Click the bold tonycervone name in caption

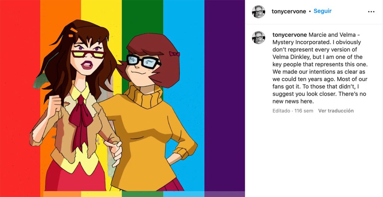[288, 35]
